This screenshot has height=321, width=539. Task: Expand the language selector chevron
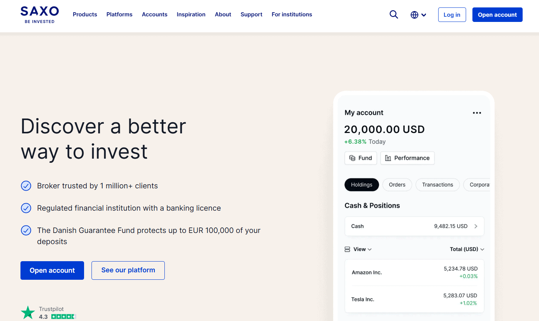(x=424, y=15)
